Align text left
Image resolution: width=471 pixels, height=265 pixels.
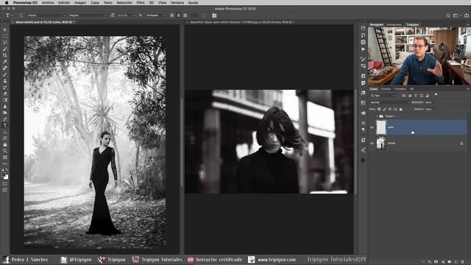(x=172, y=15)
